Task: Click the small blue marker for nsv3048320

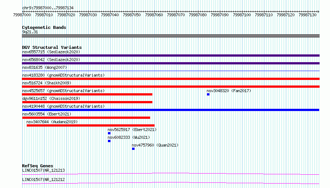Action: point(208,94)
